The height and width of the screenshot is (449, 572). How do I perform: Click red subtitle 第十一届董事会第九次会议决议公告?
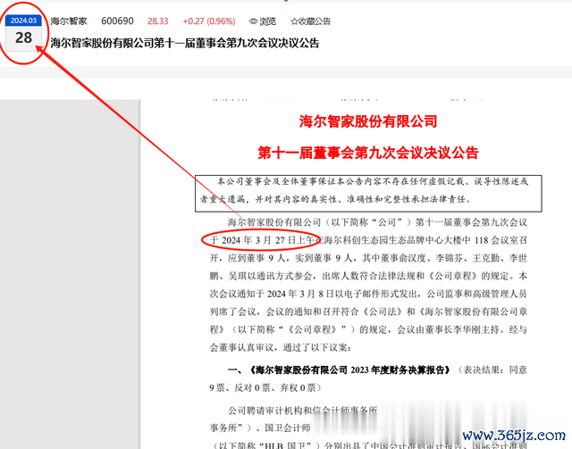pos(367,152)
